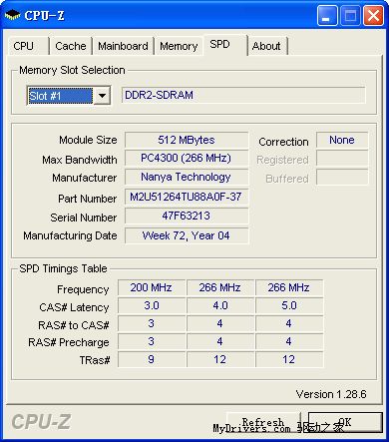Click CAS# Latency value 4.0

coord(220,305)
